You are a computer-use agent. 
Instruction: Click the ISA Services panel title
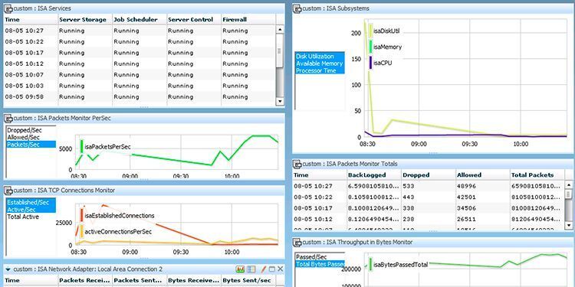[42, 8]
